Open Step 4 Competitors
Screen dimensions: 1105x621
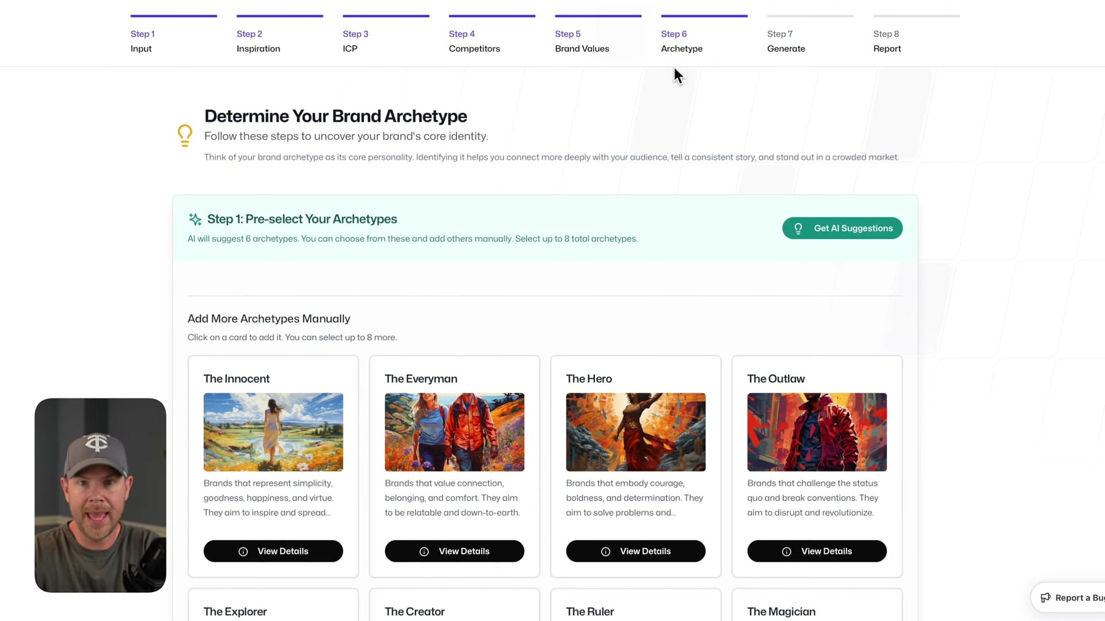[x=492, y=36]
